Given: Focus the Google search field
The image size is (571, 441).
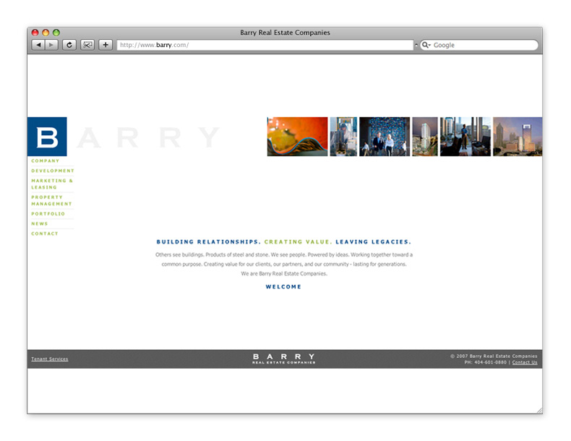Looking at the screenshot, I should tap(479, 45).
